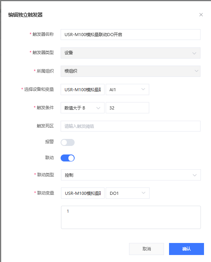Enable the 报警 alarm switch
This screenshot has height=262, width=211.
pyautogui.click(x=68, y=142)
